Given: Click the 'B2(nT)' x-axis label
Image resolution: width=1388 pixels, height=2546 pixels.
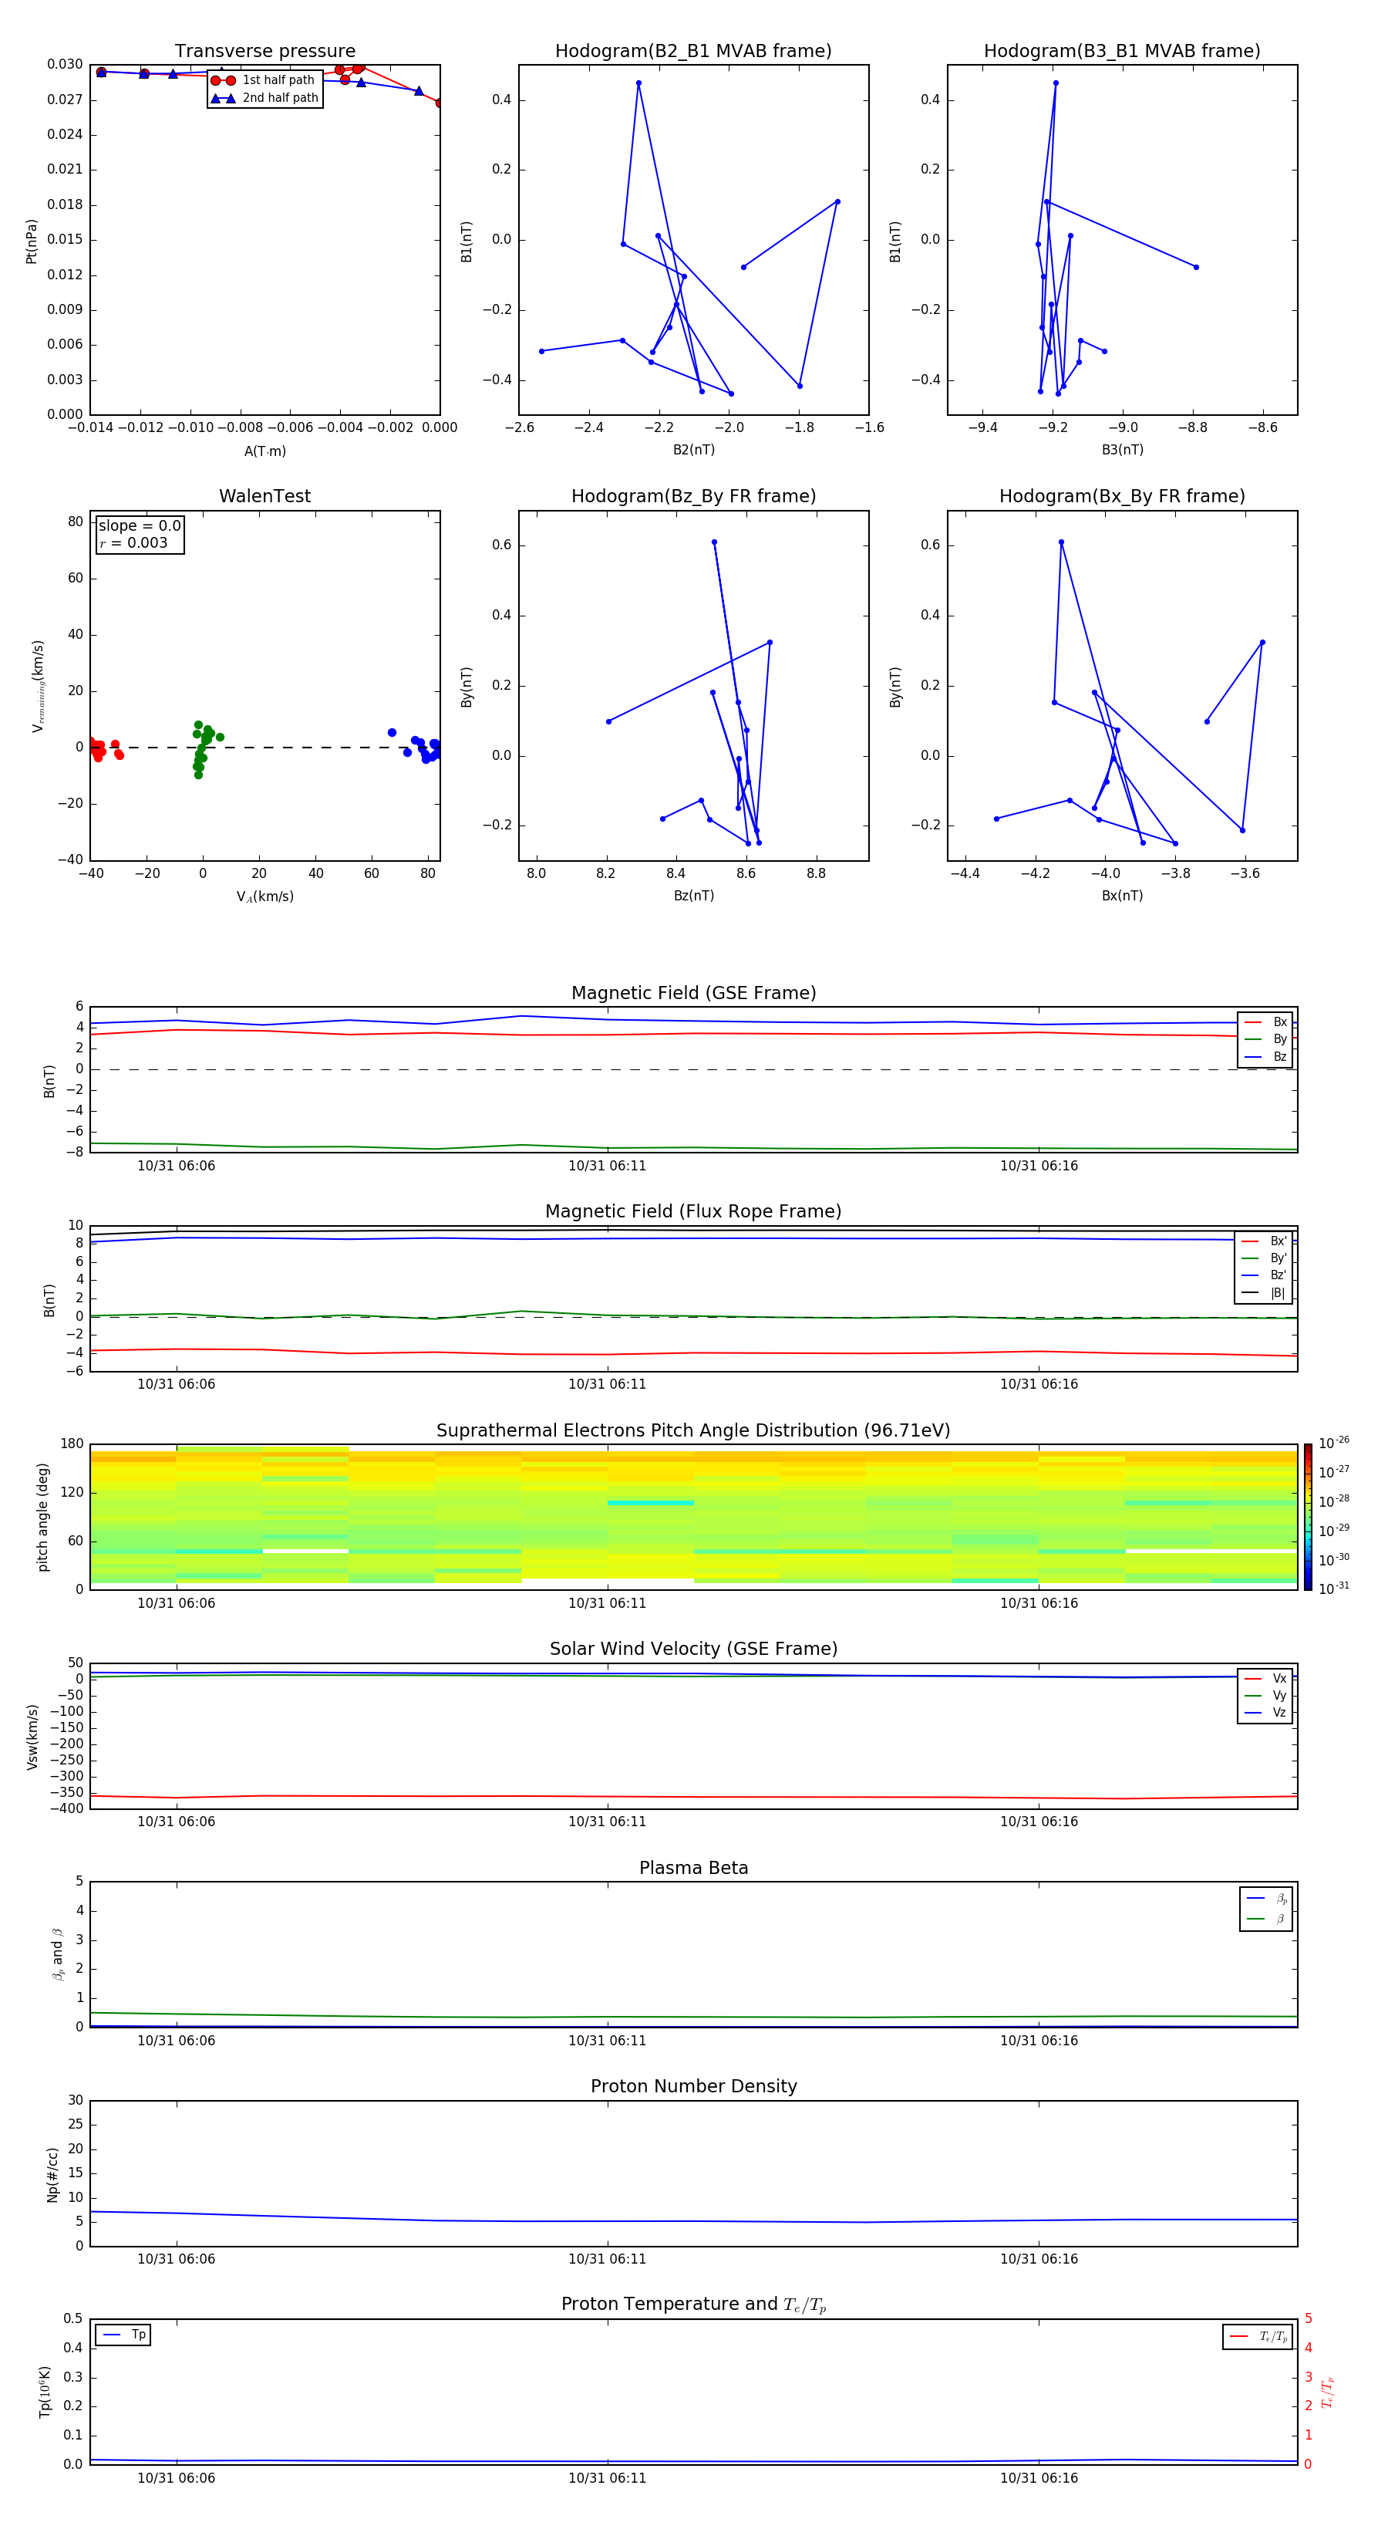Looking at the screenshot, I should 693,450.
